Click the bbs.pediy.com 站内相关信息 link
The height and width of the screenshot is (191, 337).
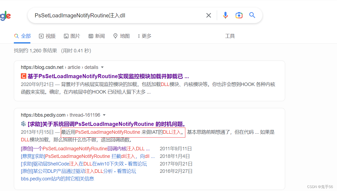click(x=57, y=179)
